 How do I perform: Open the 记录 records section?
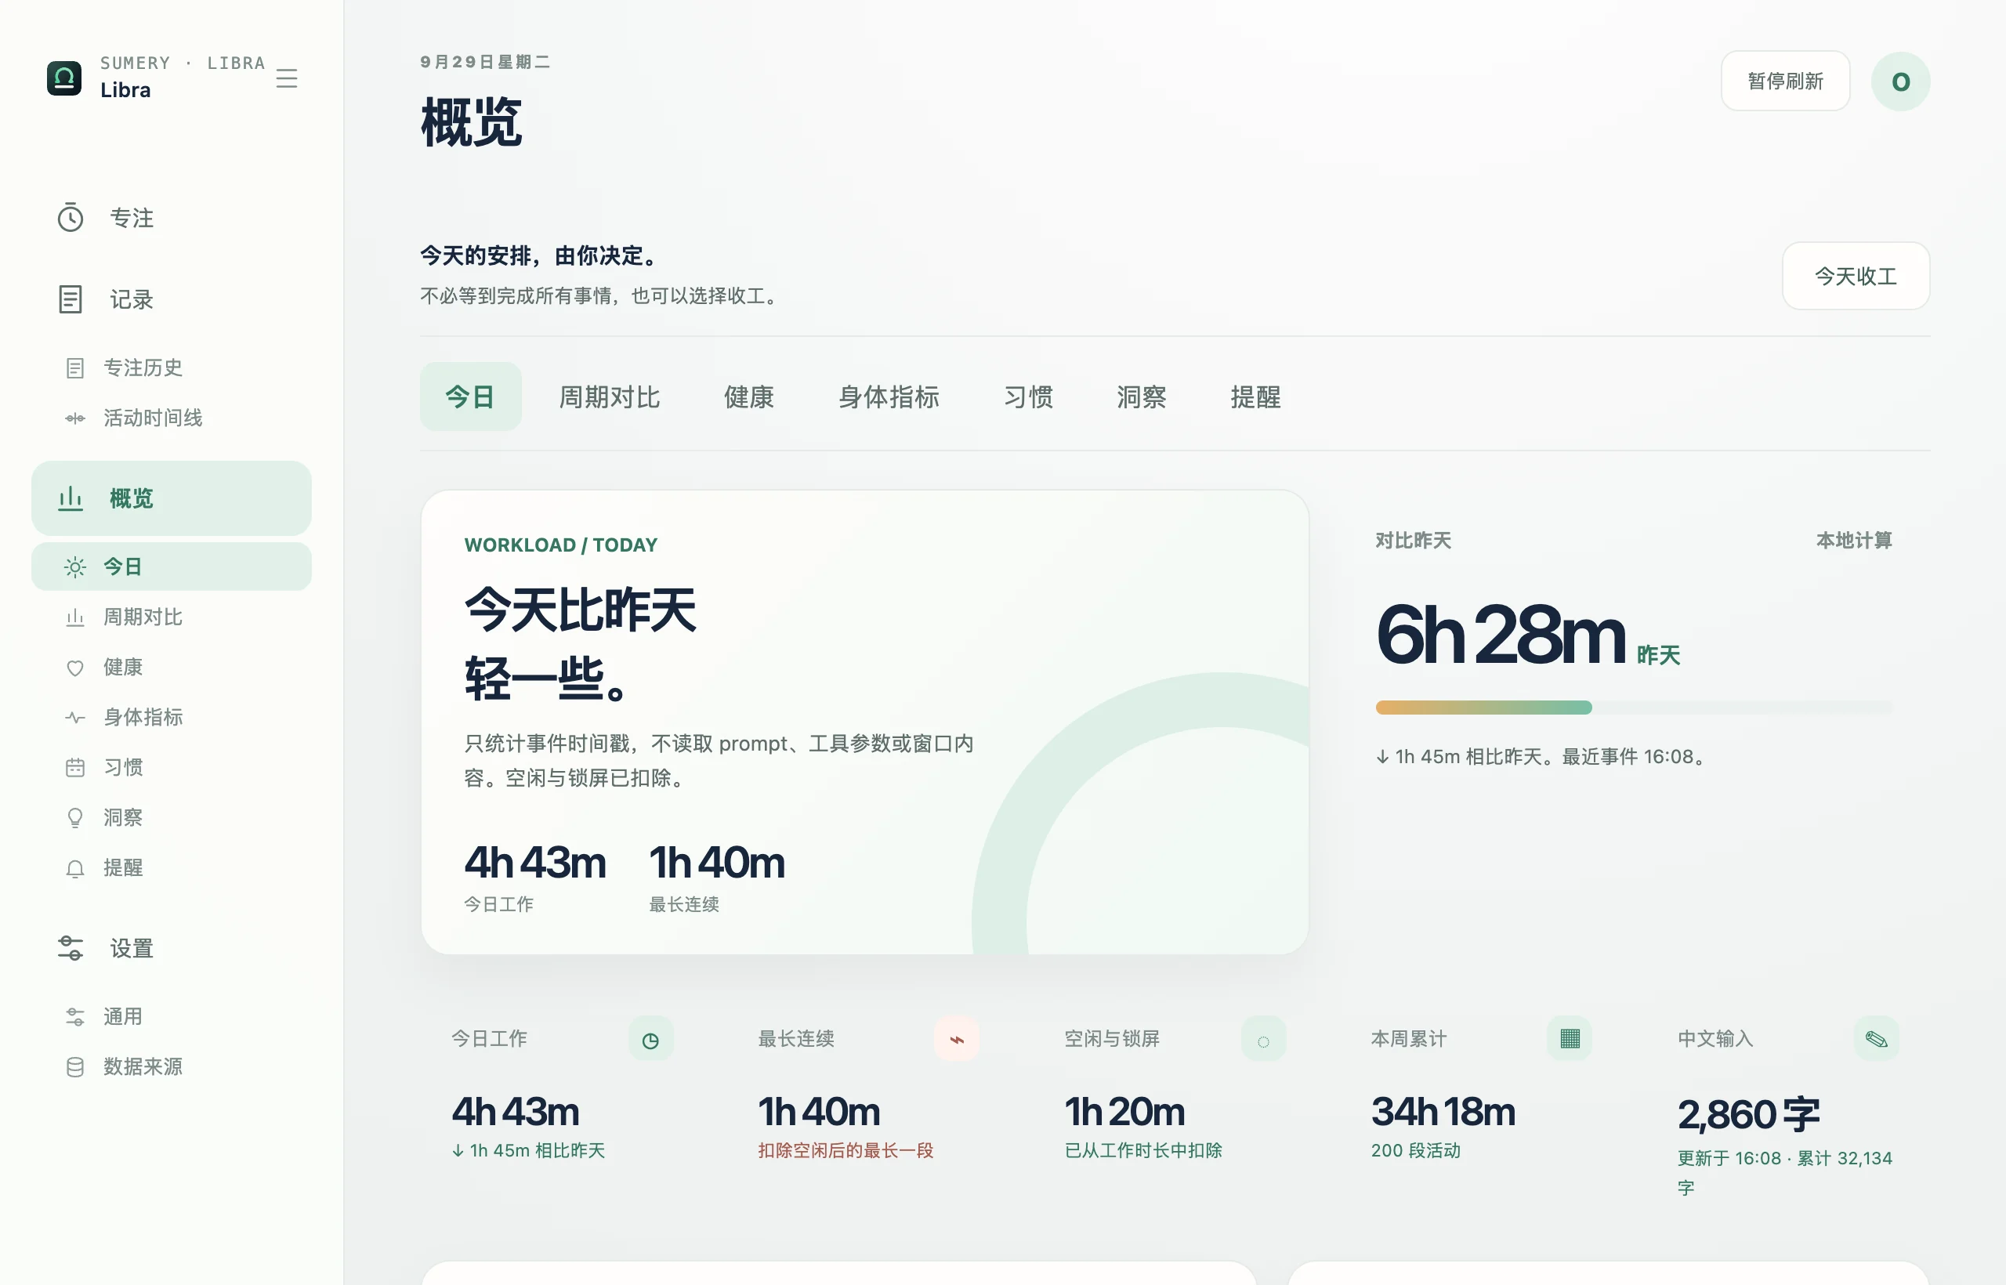[171, 299]
